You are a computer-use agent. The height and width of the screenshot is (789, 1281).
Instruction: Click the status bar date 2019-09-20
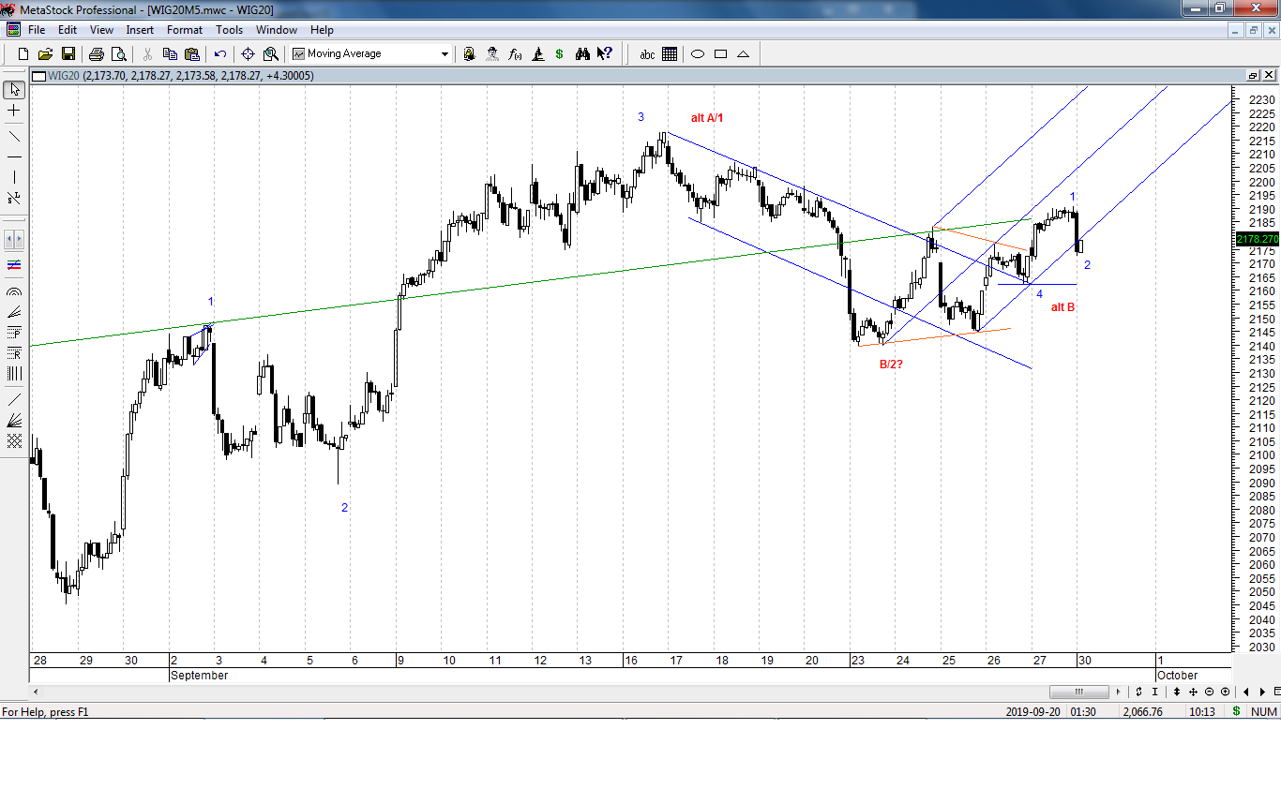pyautogui.click(x=1035, y=712)
